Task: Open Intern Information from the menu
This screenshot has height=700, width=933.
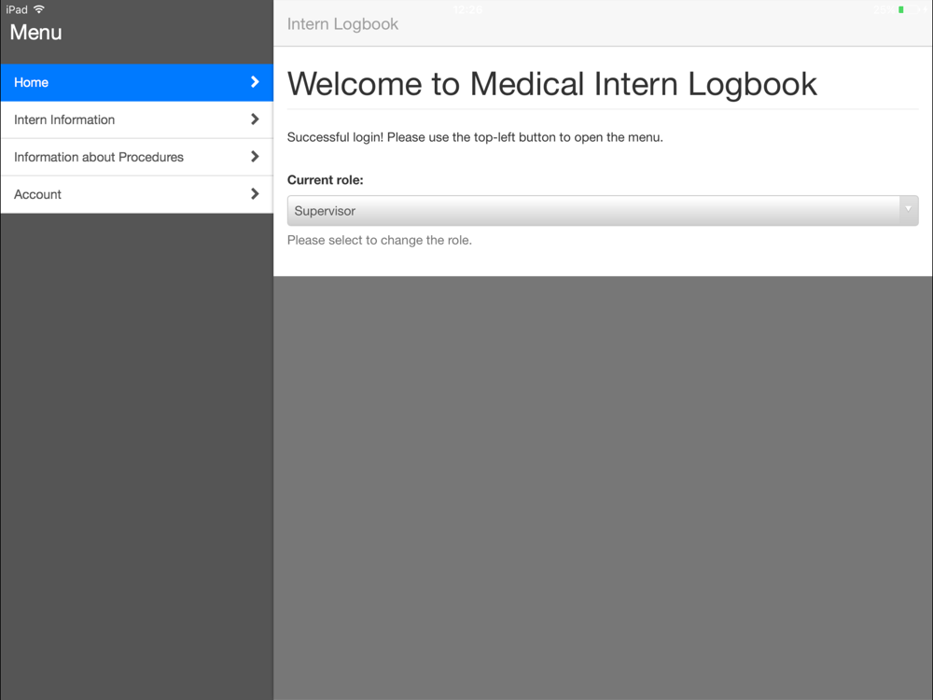Action: click(x=137, y=119)
